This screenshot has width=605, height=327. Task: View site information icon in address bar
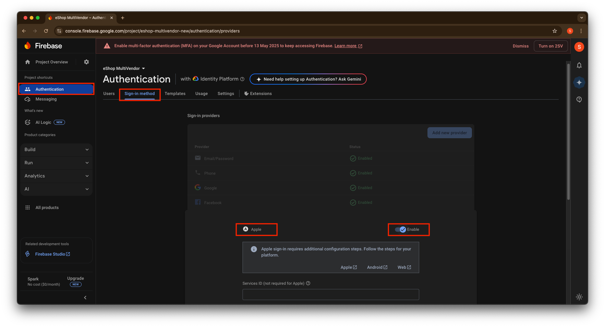pos(59,31)
